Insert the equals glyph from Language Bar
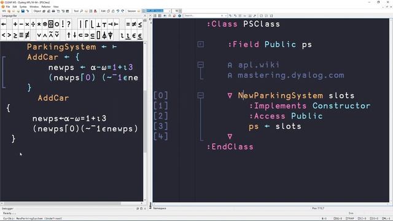Image resolution: width=393 pixels, height=221 pixels. tap(128, 25)
